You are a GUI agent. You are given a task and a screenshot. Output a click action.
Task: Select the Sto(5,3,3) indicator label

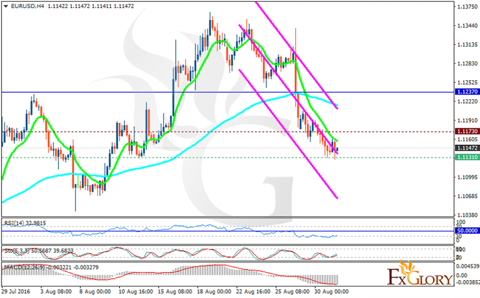(x=39, y=251)
